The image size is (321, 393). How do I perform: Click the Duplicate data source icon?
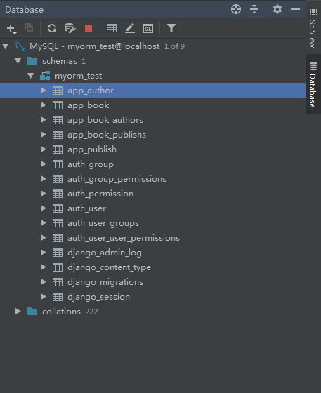[29, 28]
